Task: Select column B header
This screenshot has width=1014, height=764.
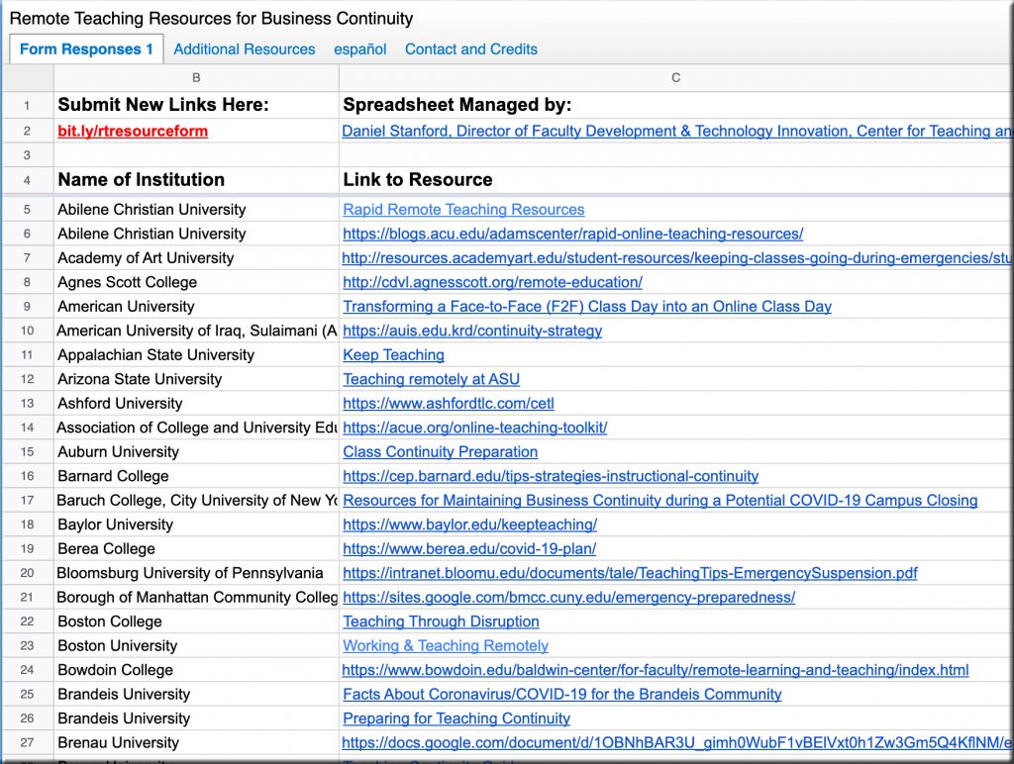Action: [x=196, y=77]
